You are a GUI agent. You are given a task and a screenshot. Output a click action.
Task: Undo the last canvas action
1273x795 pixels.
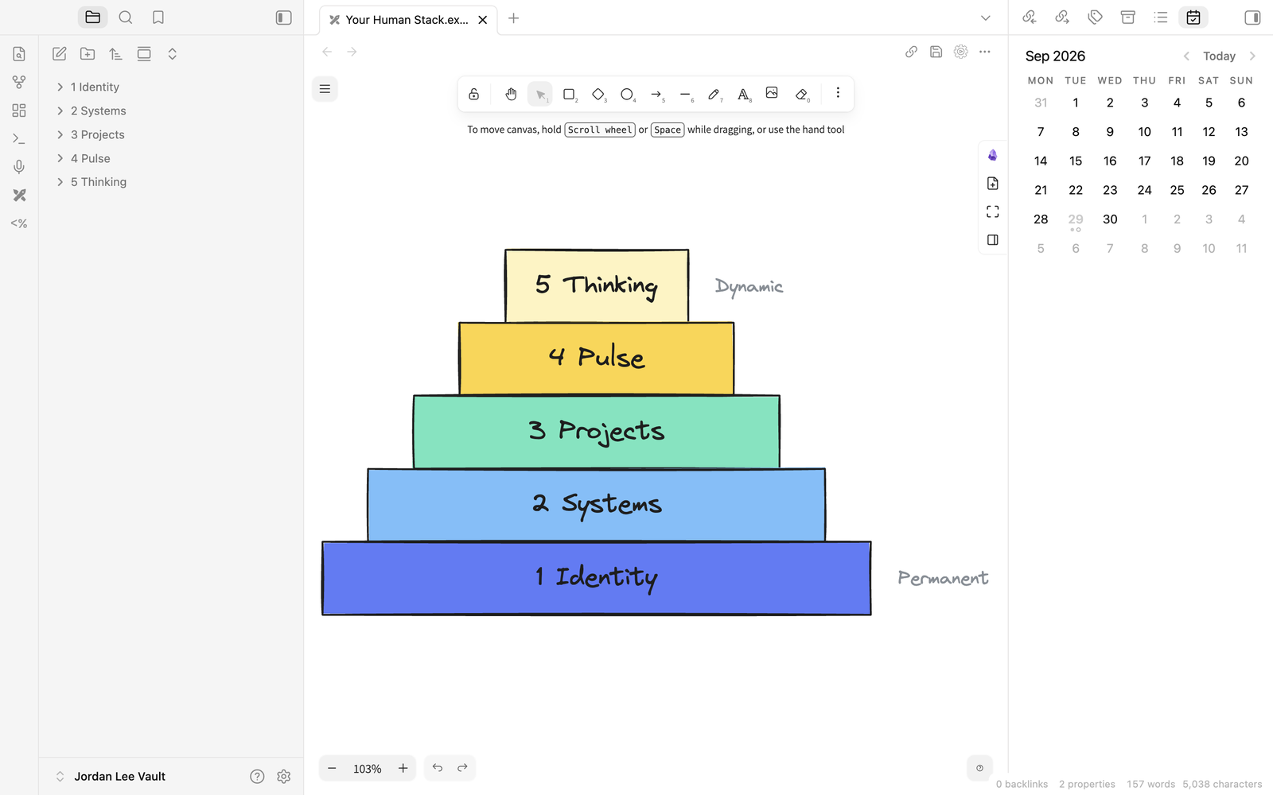[438, 768]
